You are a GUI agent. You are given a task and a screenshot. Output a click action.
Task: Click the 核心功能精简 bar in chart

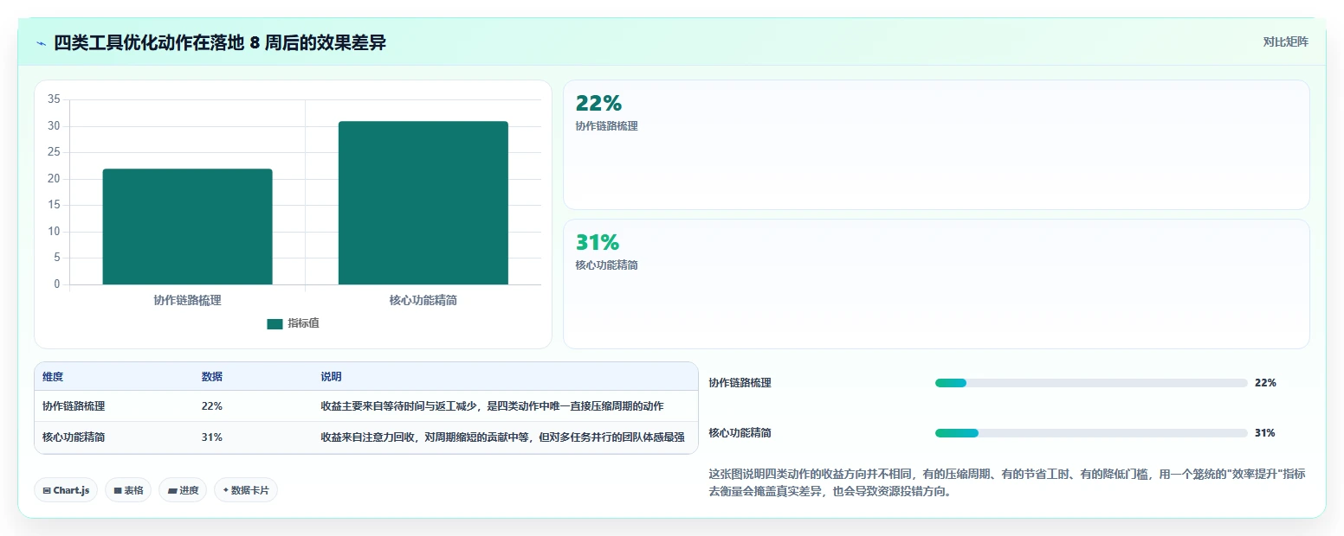pos(423,203)
